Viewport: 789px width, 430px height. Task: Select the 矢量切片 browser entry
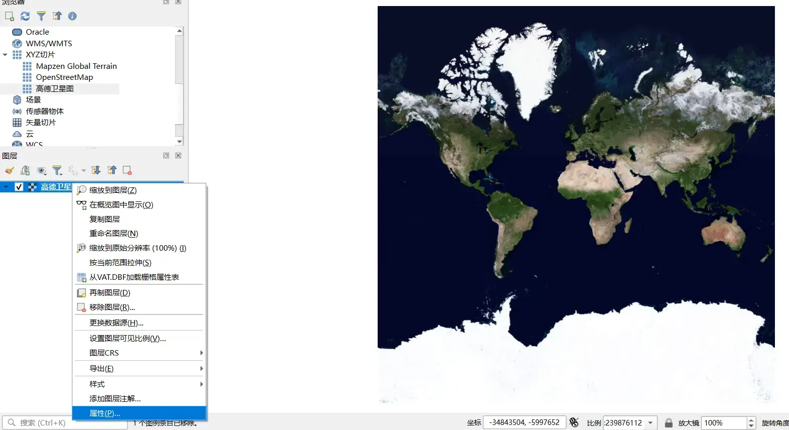(41, 123)
